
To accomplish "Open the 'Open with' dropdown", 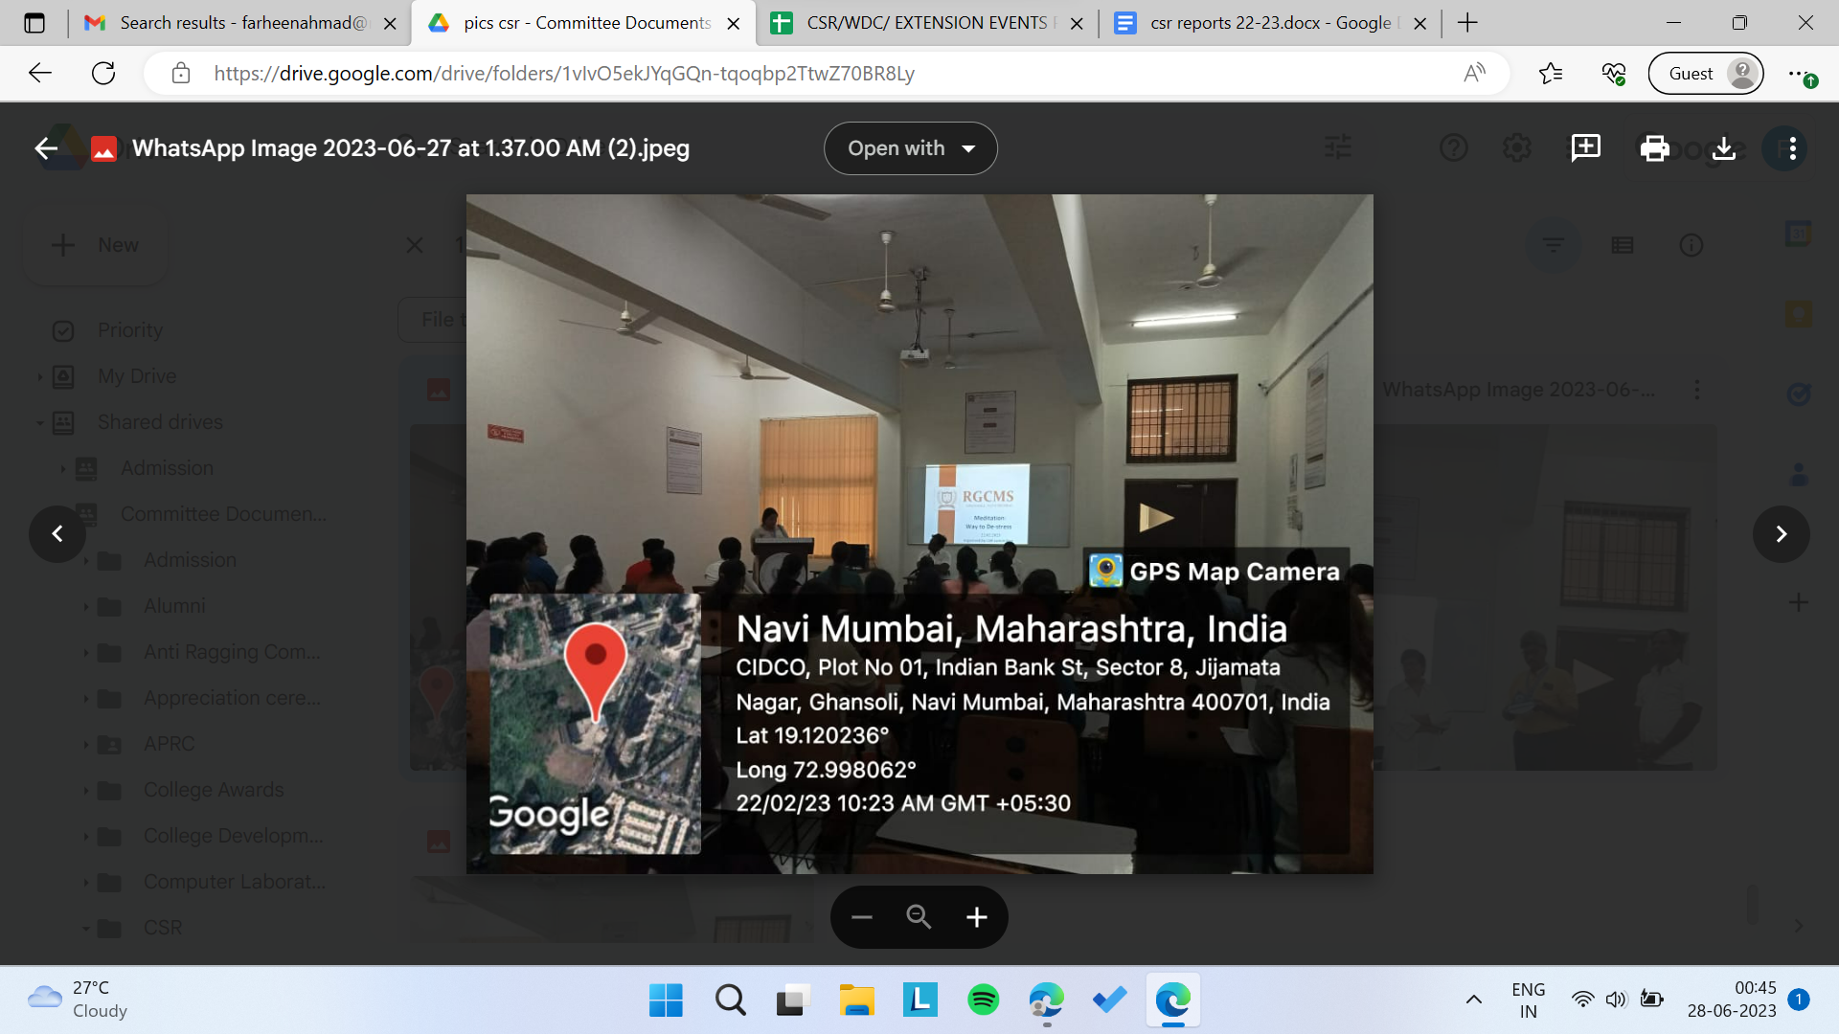I will pos(910,148).
